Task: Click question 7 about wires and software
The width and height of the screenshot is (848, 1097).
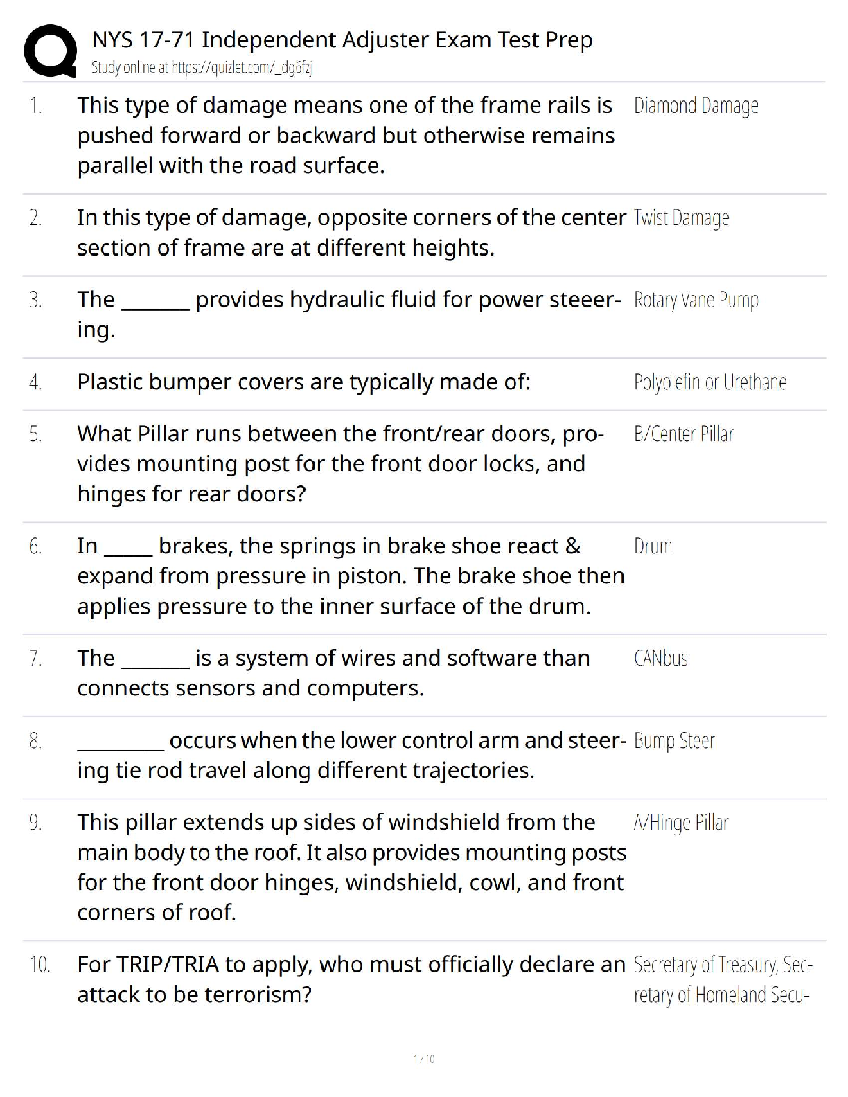Action: 333,673
